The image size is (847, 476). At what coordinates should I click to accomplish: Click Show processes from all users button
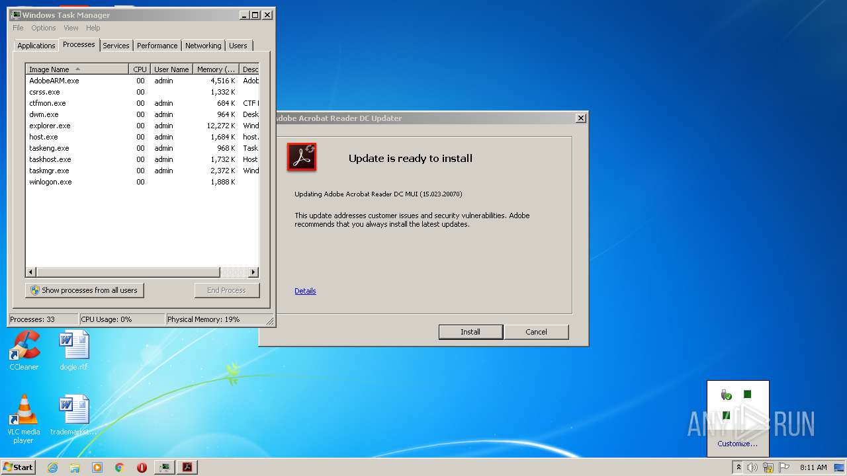click(85, 290)
